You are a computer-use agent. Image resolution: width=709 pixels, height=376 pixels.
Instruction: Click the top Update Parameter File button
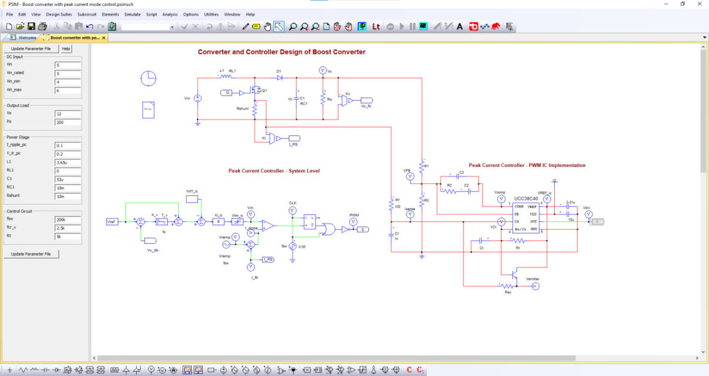(x=31, y=48)
